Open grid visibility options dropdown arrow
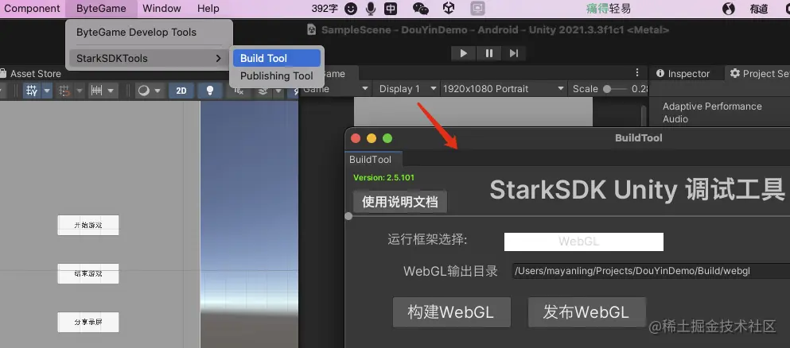790x348 pixels. click(x=47, y=91)
